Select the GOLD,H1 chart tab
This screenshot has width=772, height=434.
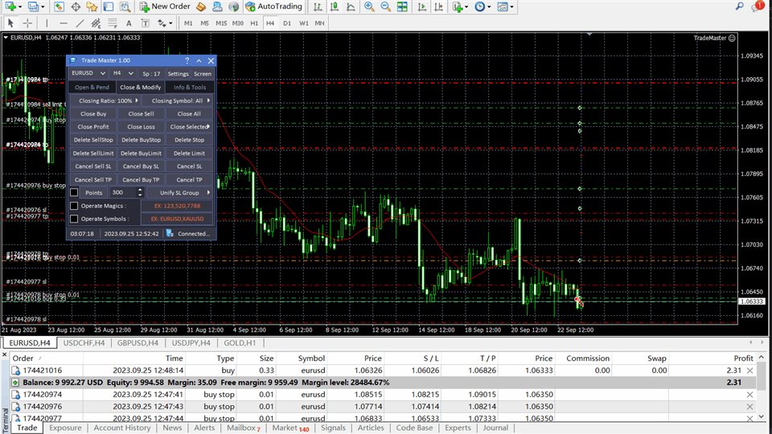click(x=240, y=343)
